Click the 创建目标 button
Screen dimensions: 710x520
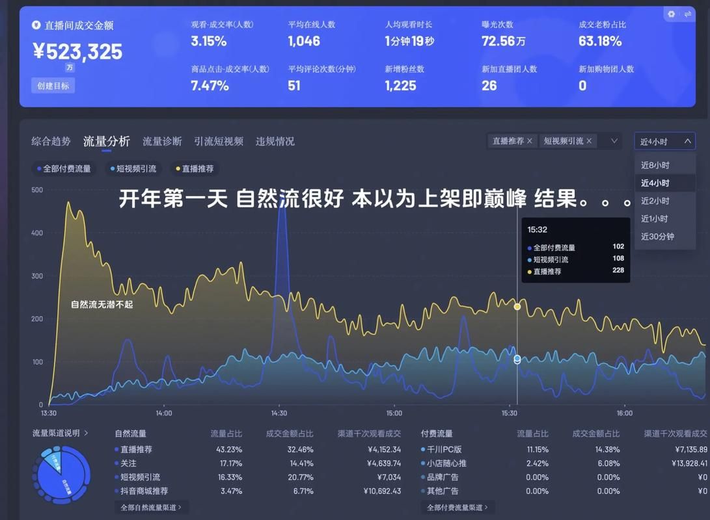coord(53,86)
